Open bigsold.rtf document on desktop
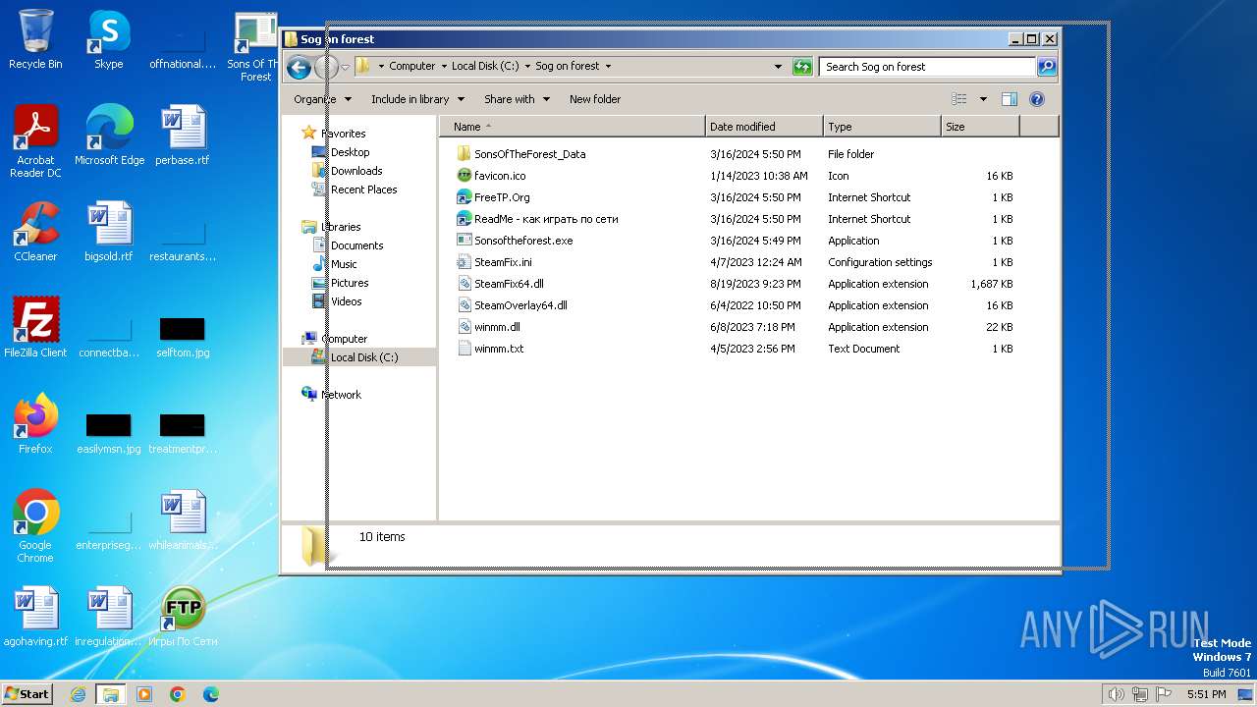This screenshot has width=1257, height=707. [x=109, y=232]
